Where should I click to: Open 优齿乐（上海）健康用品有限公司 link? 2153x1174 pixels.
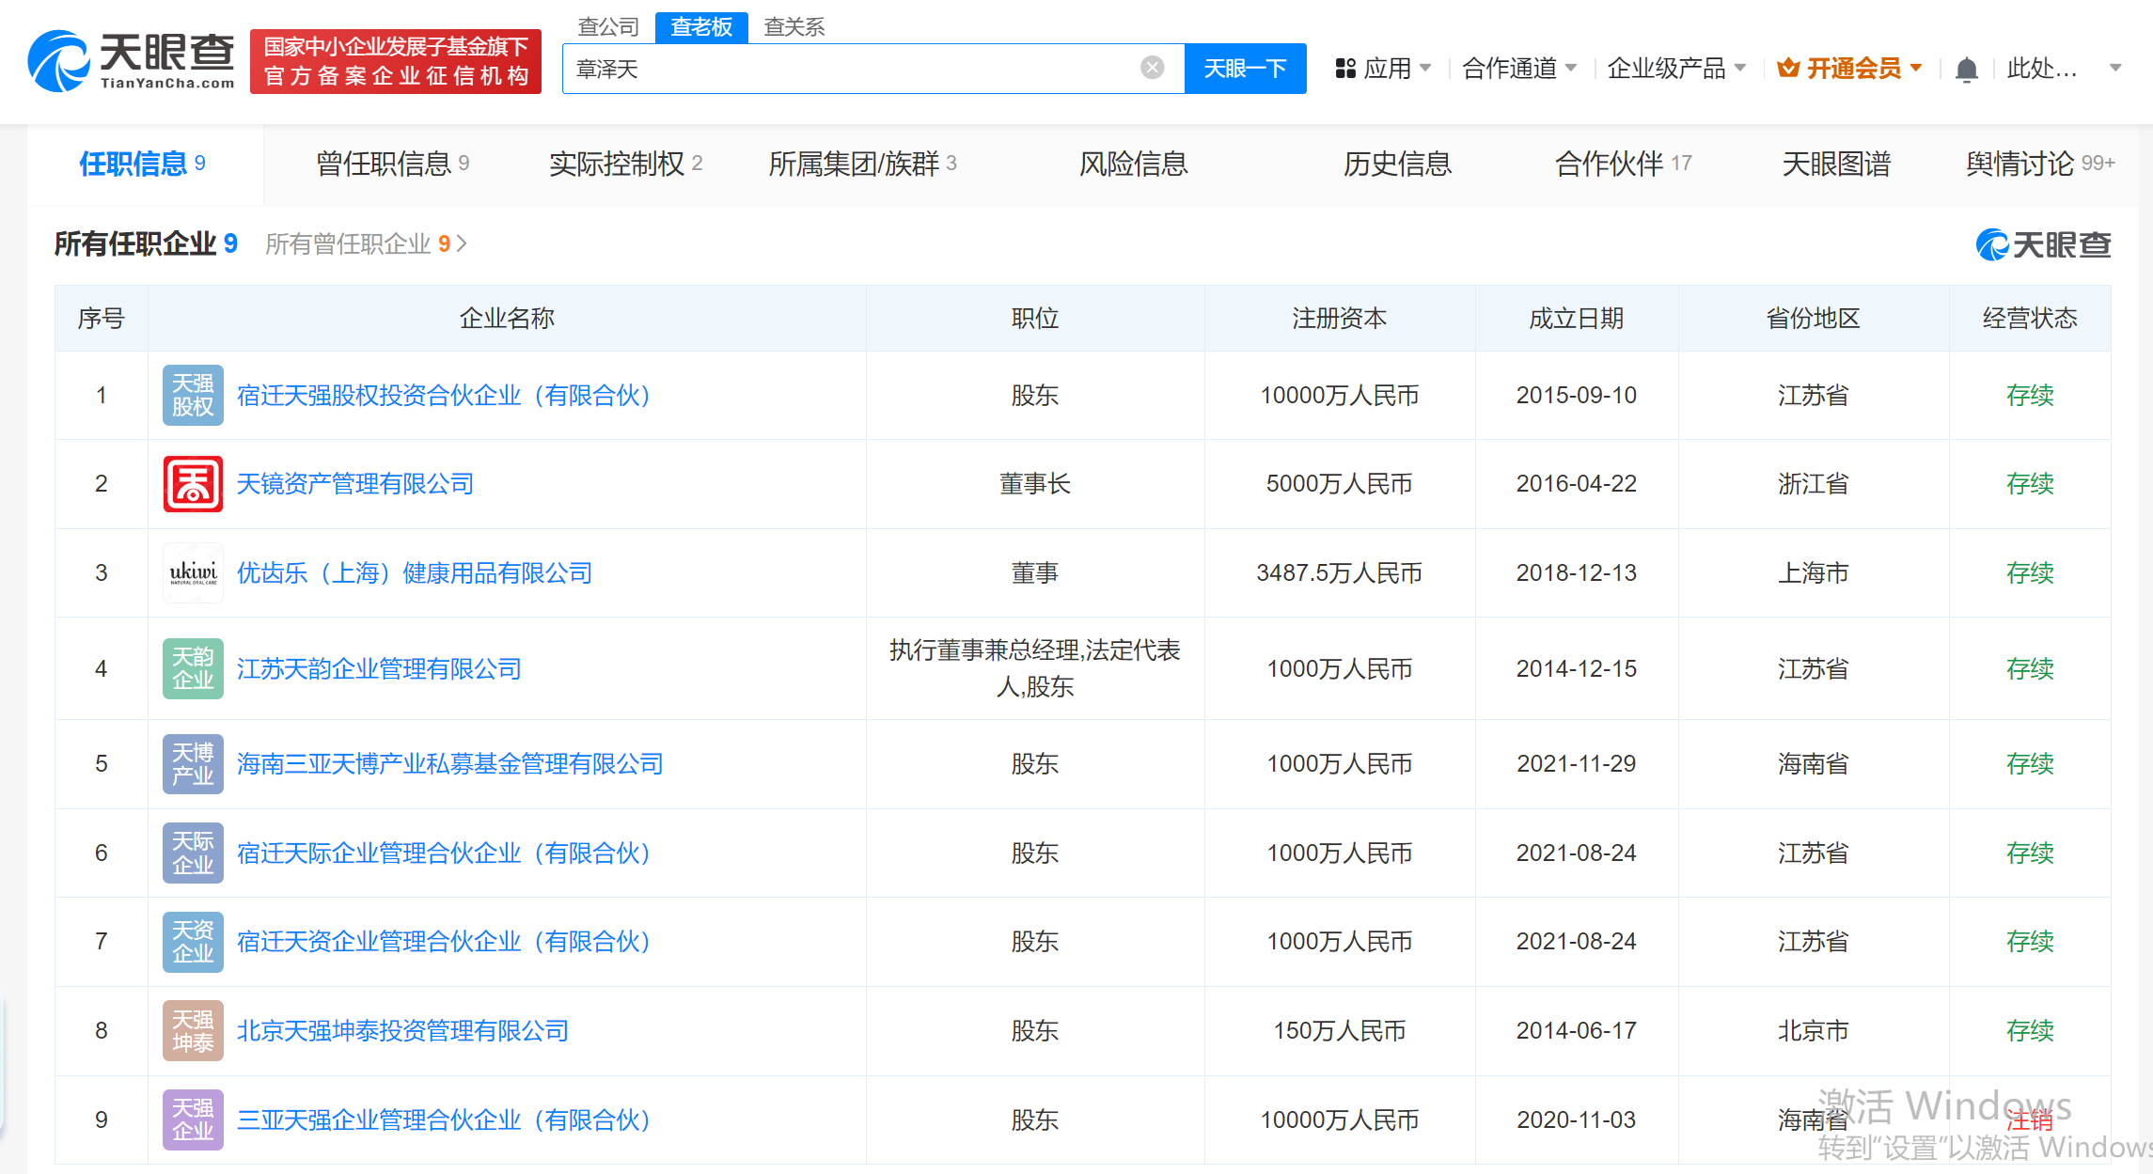(x=414, y=572)
